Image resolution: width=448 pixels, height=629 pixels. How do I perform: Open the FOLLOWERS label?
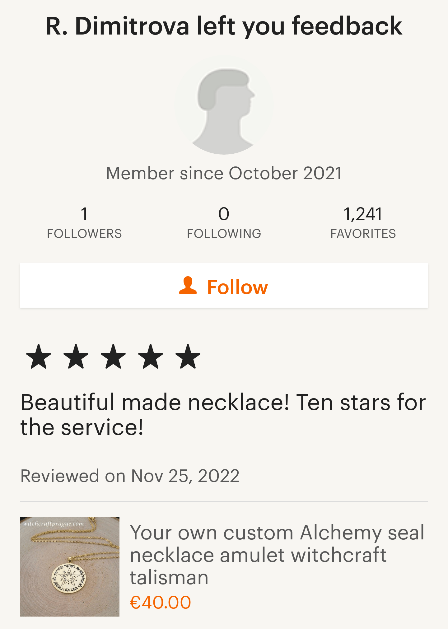click(84, 234)
